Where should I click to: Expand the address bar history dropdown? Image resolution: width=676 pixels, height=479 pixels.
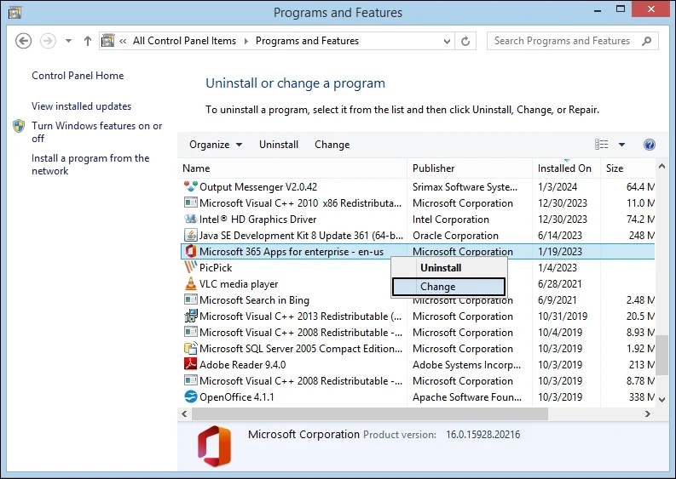pos(447,42)
